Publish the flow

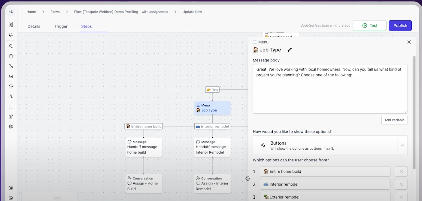400,25
